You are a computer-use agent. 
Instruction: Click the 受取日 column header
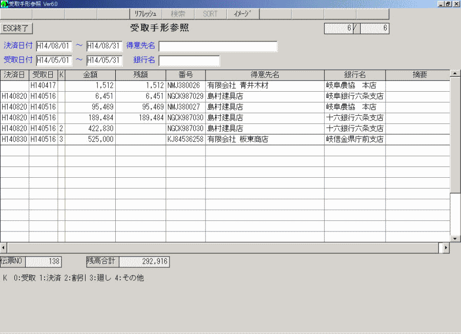tap(43, 75)
